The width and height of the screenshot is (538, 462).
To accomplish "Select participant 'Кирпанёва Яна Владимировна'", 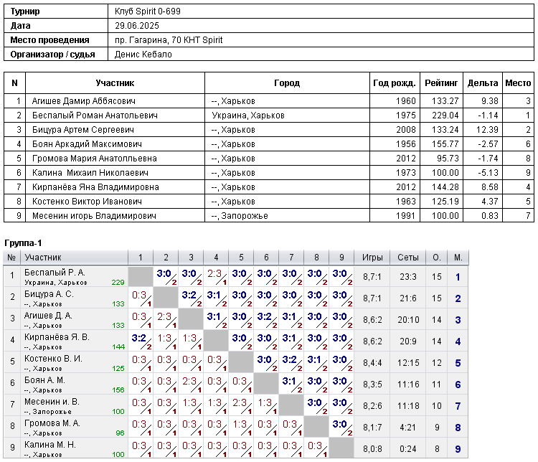I will click(95, 187).
